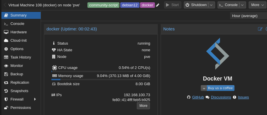Click the 8.00 GiB bootdisk value
The image size is (267, 115).
click(143, 84)
